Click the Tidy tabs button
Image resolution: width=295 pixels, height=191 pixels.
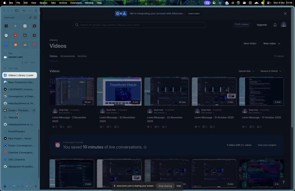[25, 63]
